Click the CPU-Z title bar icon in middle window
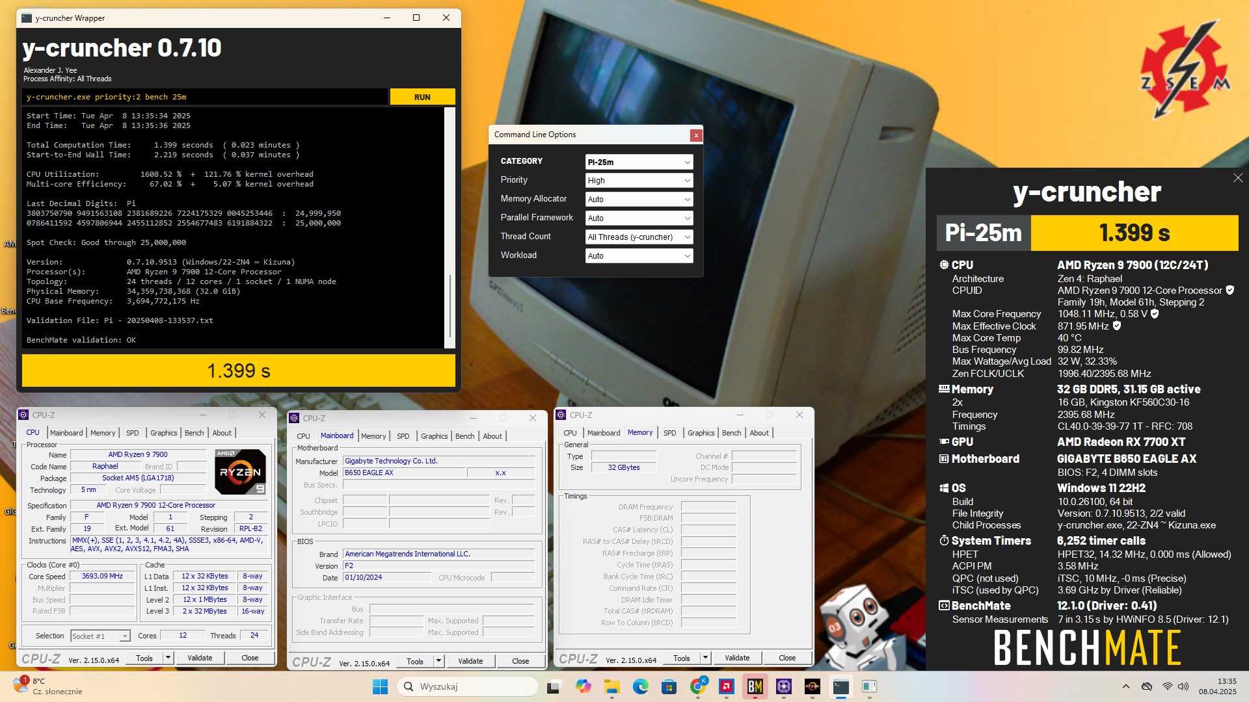The image size is (1249, 702). point(295,418)
